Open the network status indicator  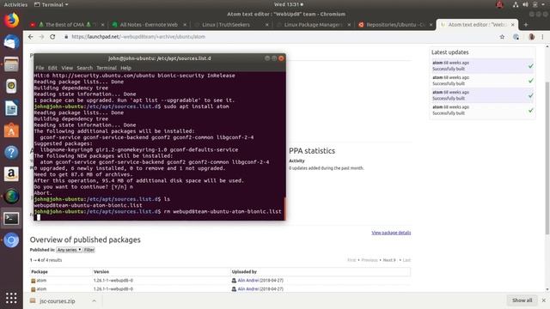point(516,4)
